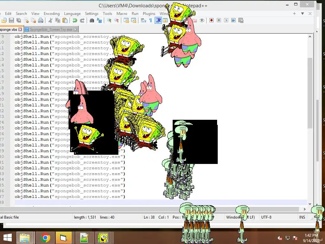This screenshot has height=244, width=325.
Task: Switch to the sponge.vbs tab
Action: (8, 30)
